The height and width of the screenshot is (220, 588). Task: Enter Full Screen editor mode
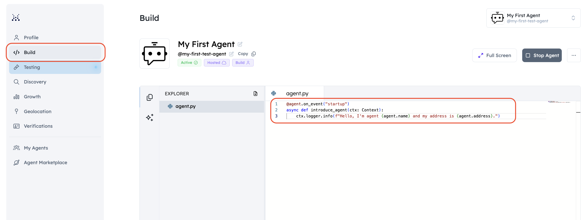pyautogui.click(x=494, y=55)
